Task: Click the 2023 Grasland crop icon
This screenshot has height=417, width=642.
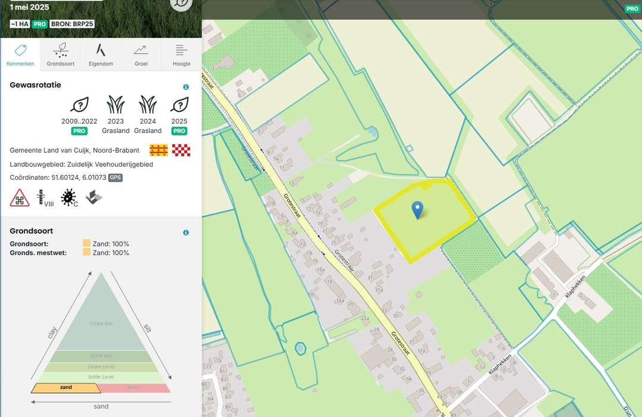Action: 116,105
